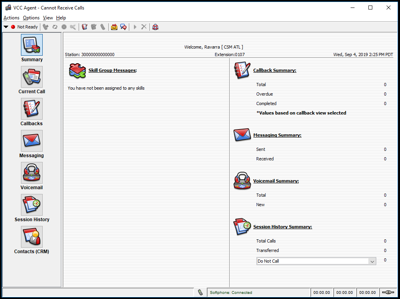Image resolution: width=400 pixels, height=299 pixels.
Task: Click the connection plug icon in status bar
Action: point(388,292)
